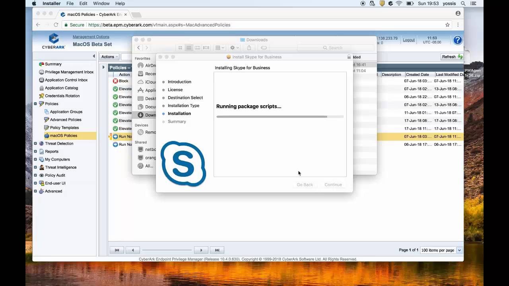Open the Help menu
Viewport: 509px width, 286px height.
click(x=120, y=3)
